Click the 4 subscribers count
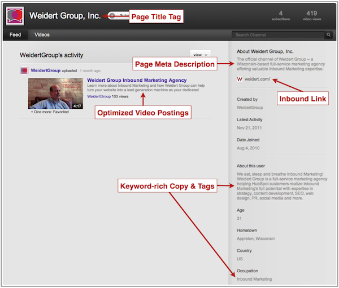Viewport: 339px width, 288px height. coord(281,16)
